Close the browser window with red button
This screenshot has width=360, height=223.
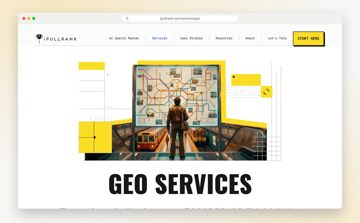pos(24,18)
